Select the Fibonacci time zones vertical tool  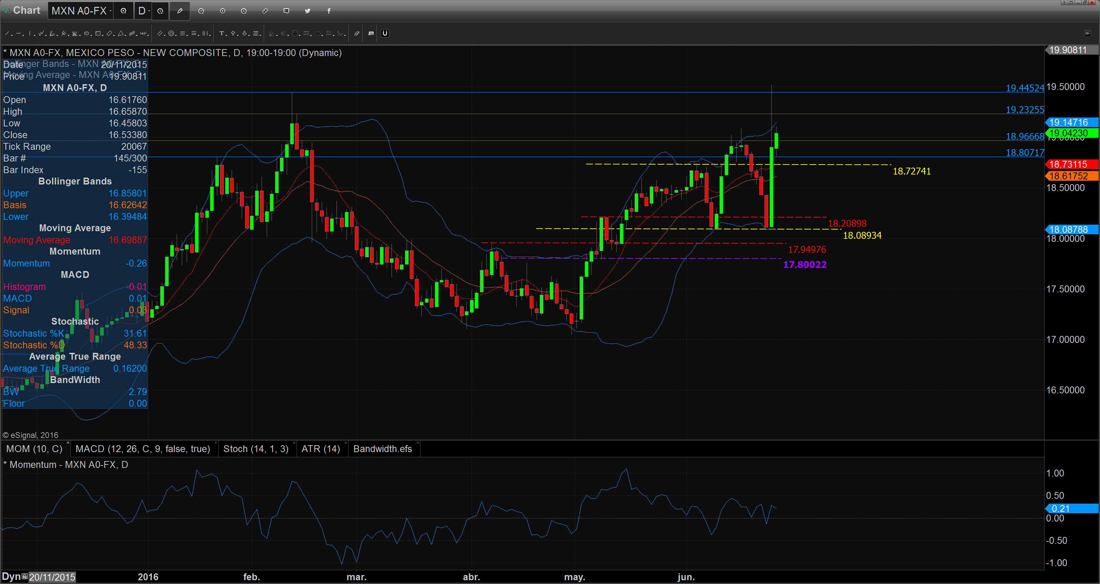click(x=205, y=33)
